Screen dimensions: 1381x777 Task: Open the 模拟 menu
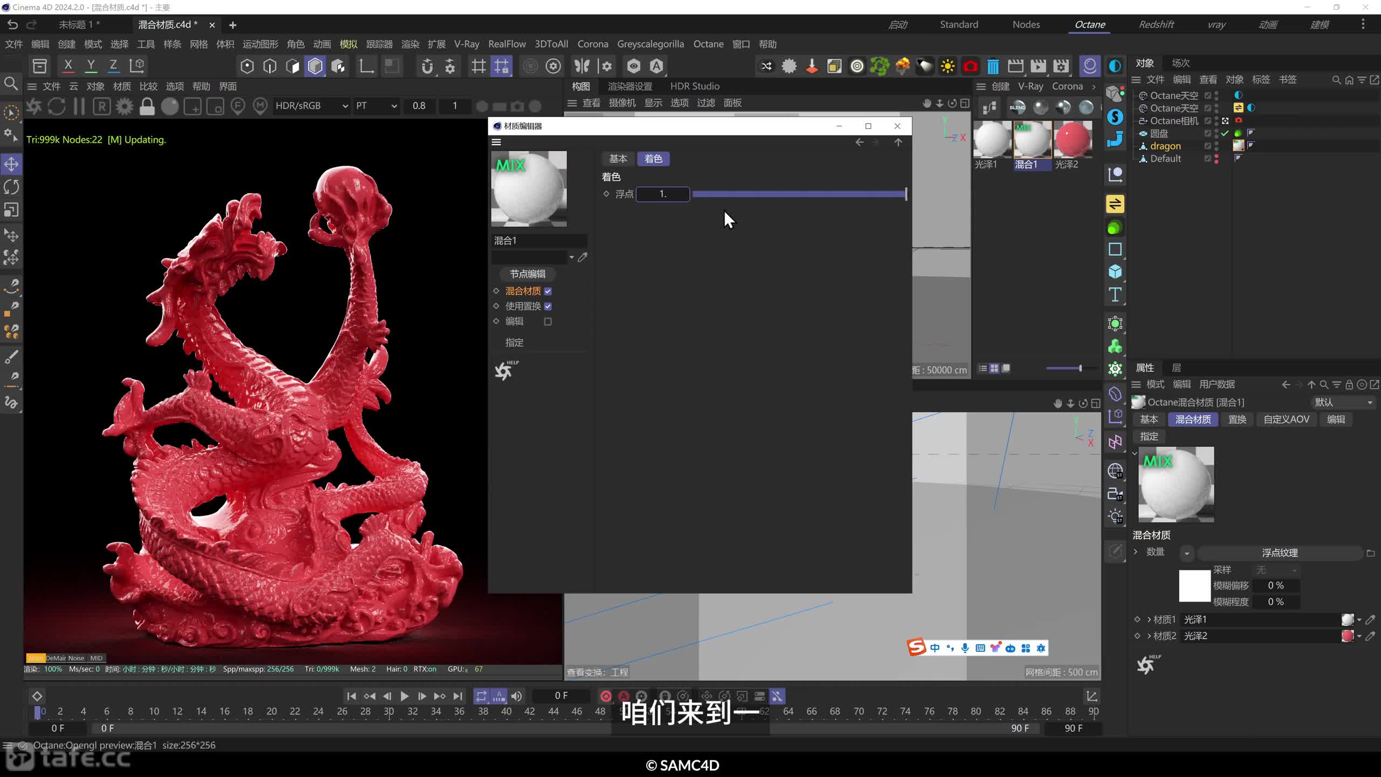click(x=348, y=44)
